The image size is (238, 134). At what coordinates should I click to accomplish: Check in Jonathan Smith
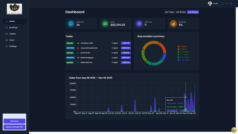point(126,43)
